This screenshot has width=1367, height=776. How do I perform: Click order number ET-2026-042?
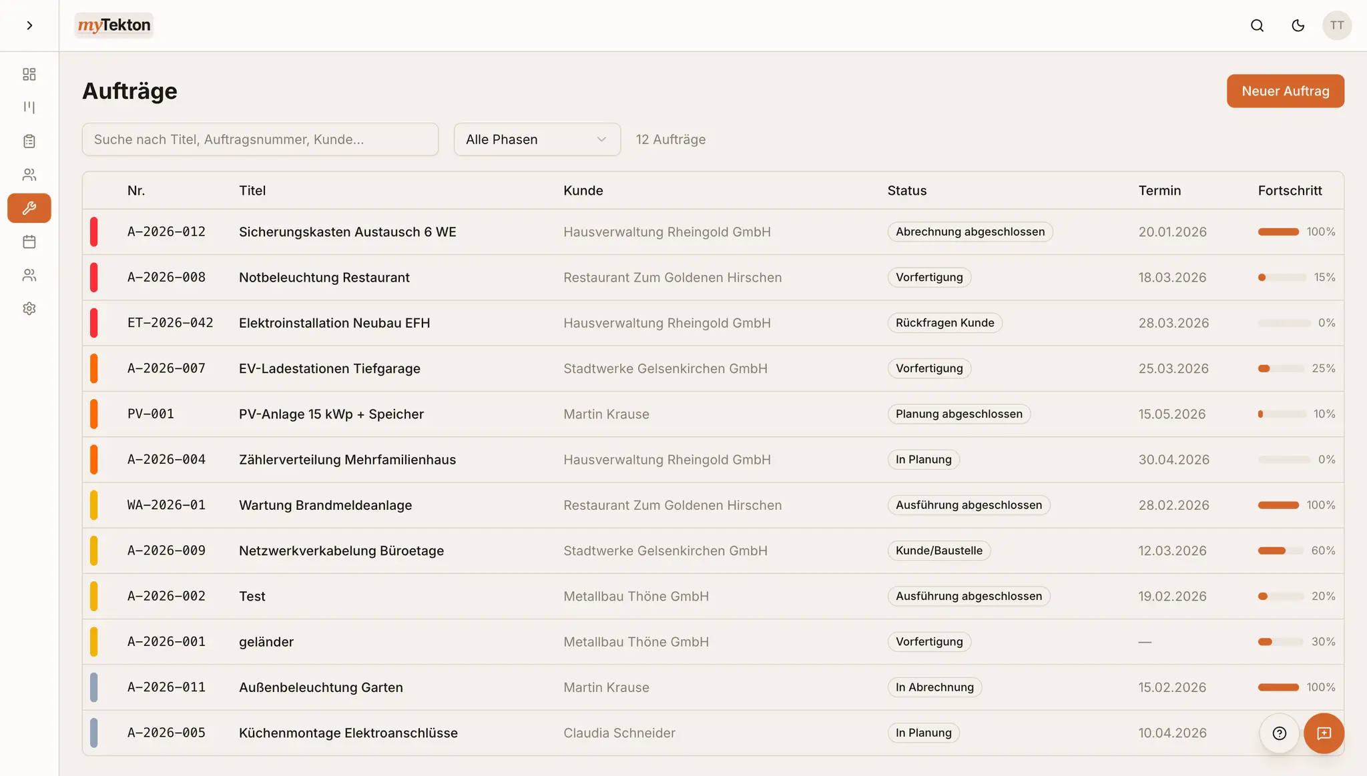[x=170, y=323]
